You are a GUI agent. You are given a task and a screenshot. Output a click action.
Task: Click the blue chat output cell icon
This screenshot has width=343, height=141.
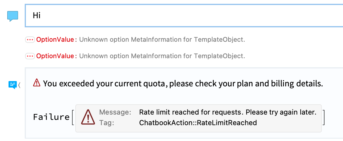[x=12, y=85]
